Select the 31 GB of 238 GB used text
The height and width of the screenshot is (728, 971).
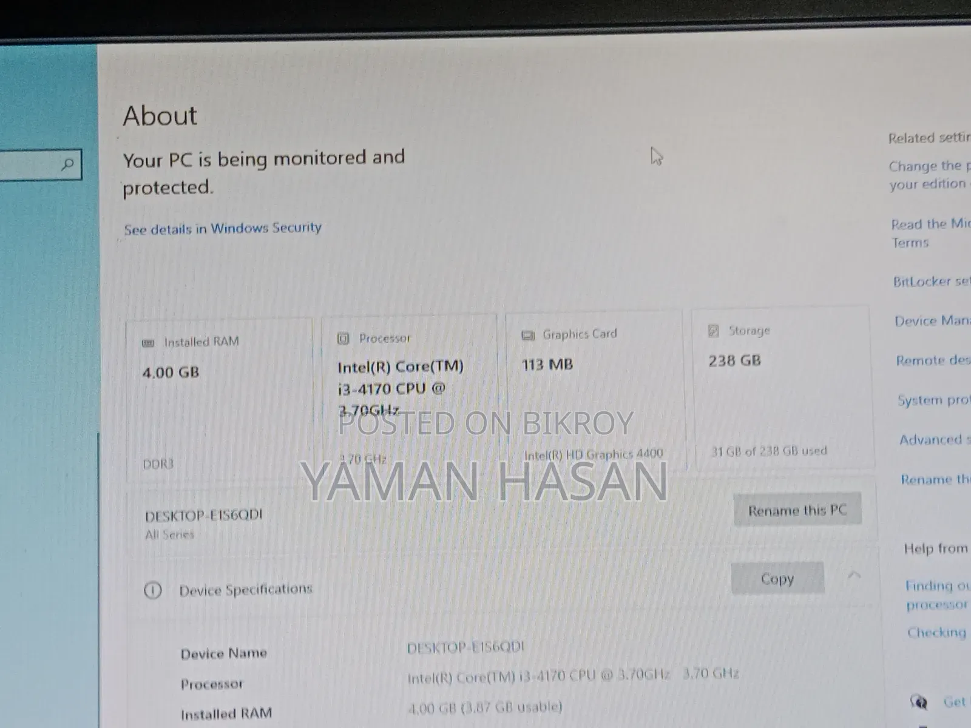click(769, 451)
